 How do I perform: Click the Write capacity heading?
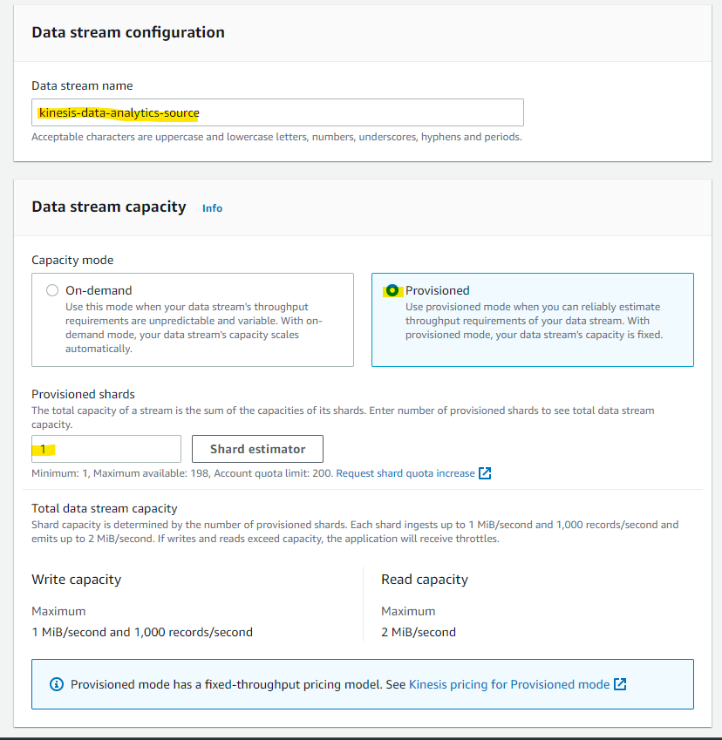77,580
